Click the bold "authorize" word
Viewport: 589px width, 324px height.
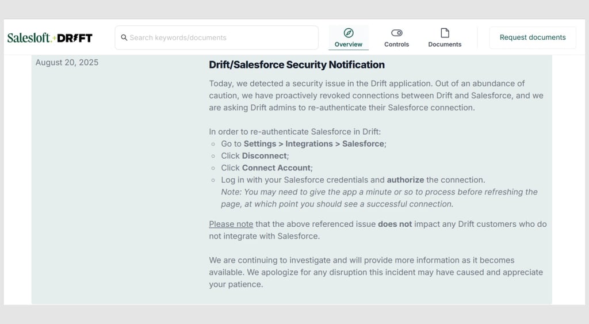coord(406,180)
